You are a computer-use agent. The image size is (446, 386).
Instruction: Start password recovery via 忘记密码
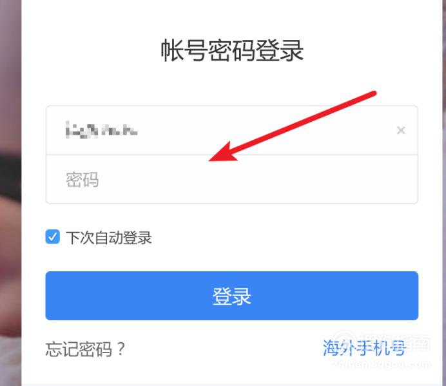point(85,349)
